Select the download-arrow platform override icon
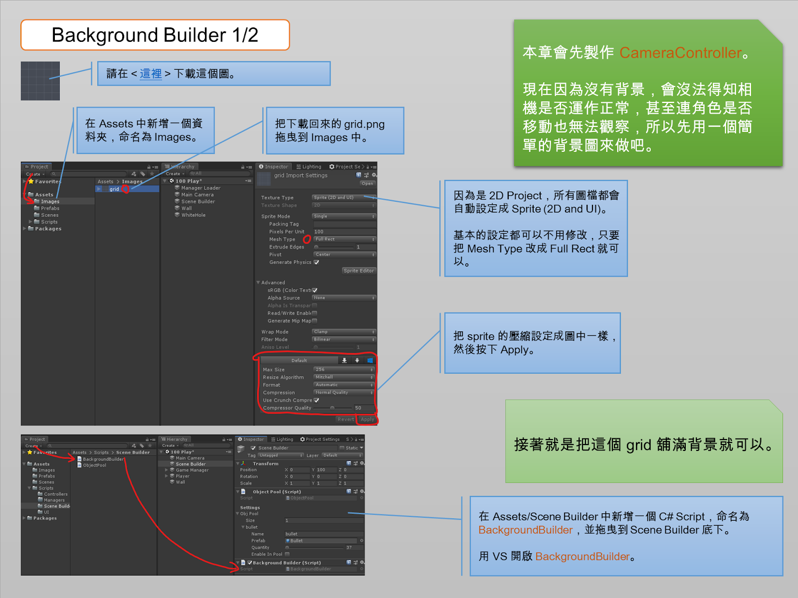 click(344, 360)
